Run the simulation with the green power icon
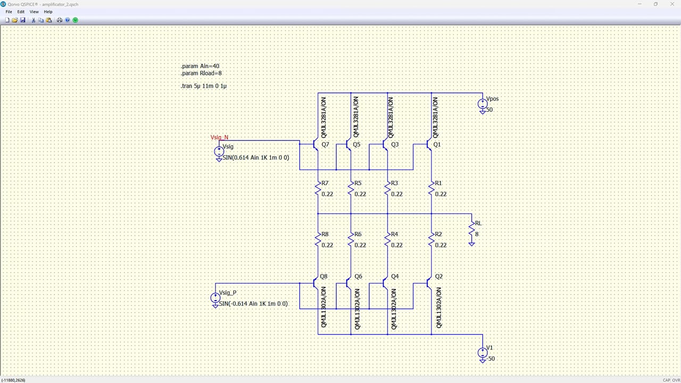 point(76,20)
